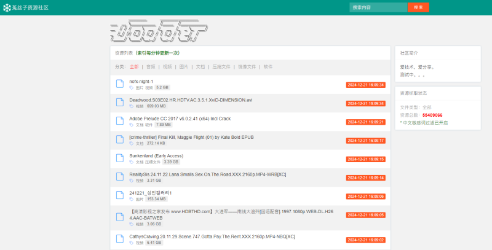Click the tag icon under Adobe Prelude entry
The width and height of the screenshot is (492, 250).
point(132,125)
